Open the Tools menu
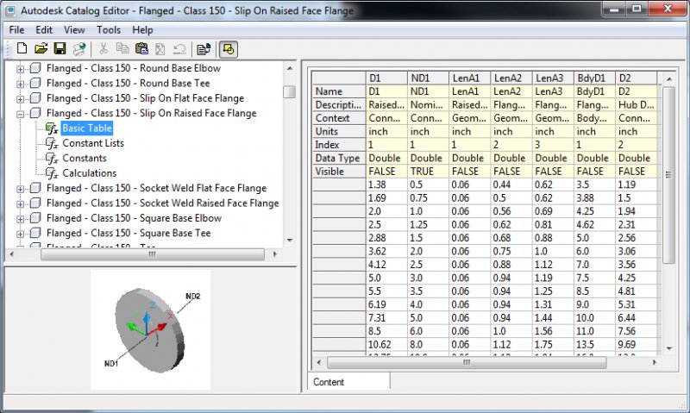Image resolution: width=690 pixels, height=413 pixels. coord(109,30)
